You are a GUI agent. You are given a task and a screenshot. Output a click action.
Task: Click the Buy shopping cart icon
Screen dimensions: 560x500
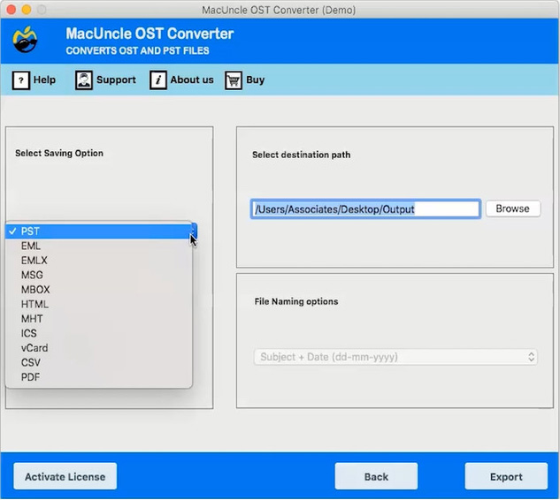(234, 80)
